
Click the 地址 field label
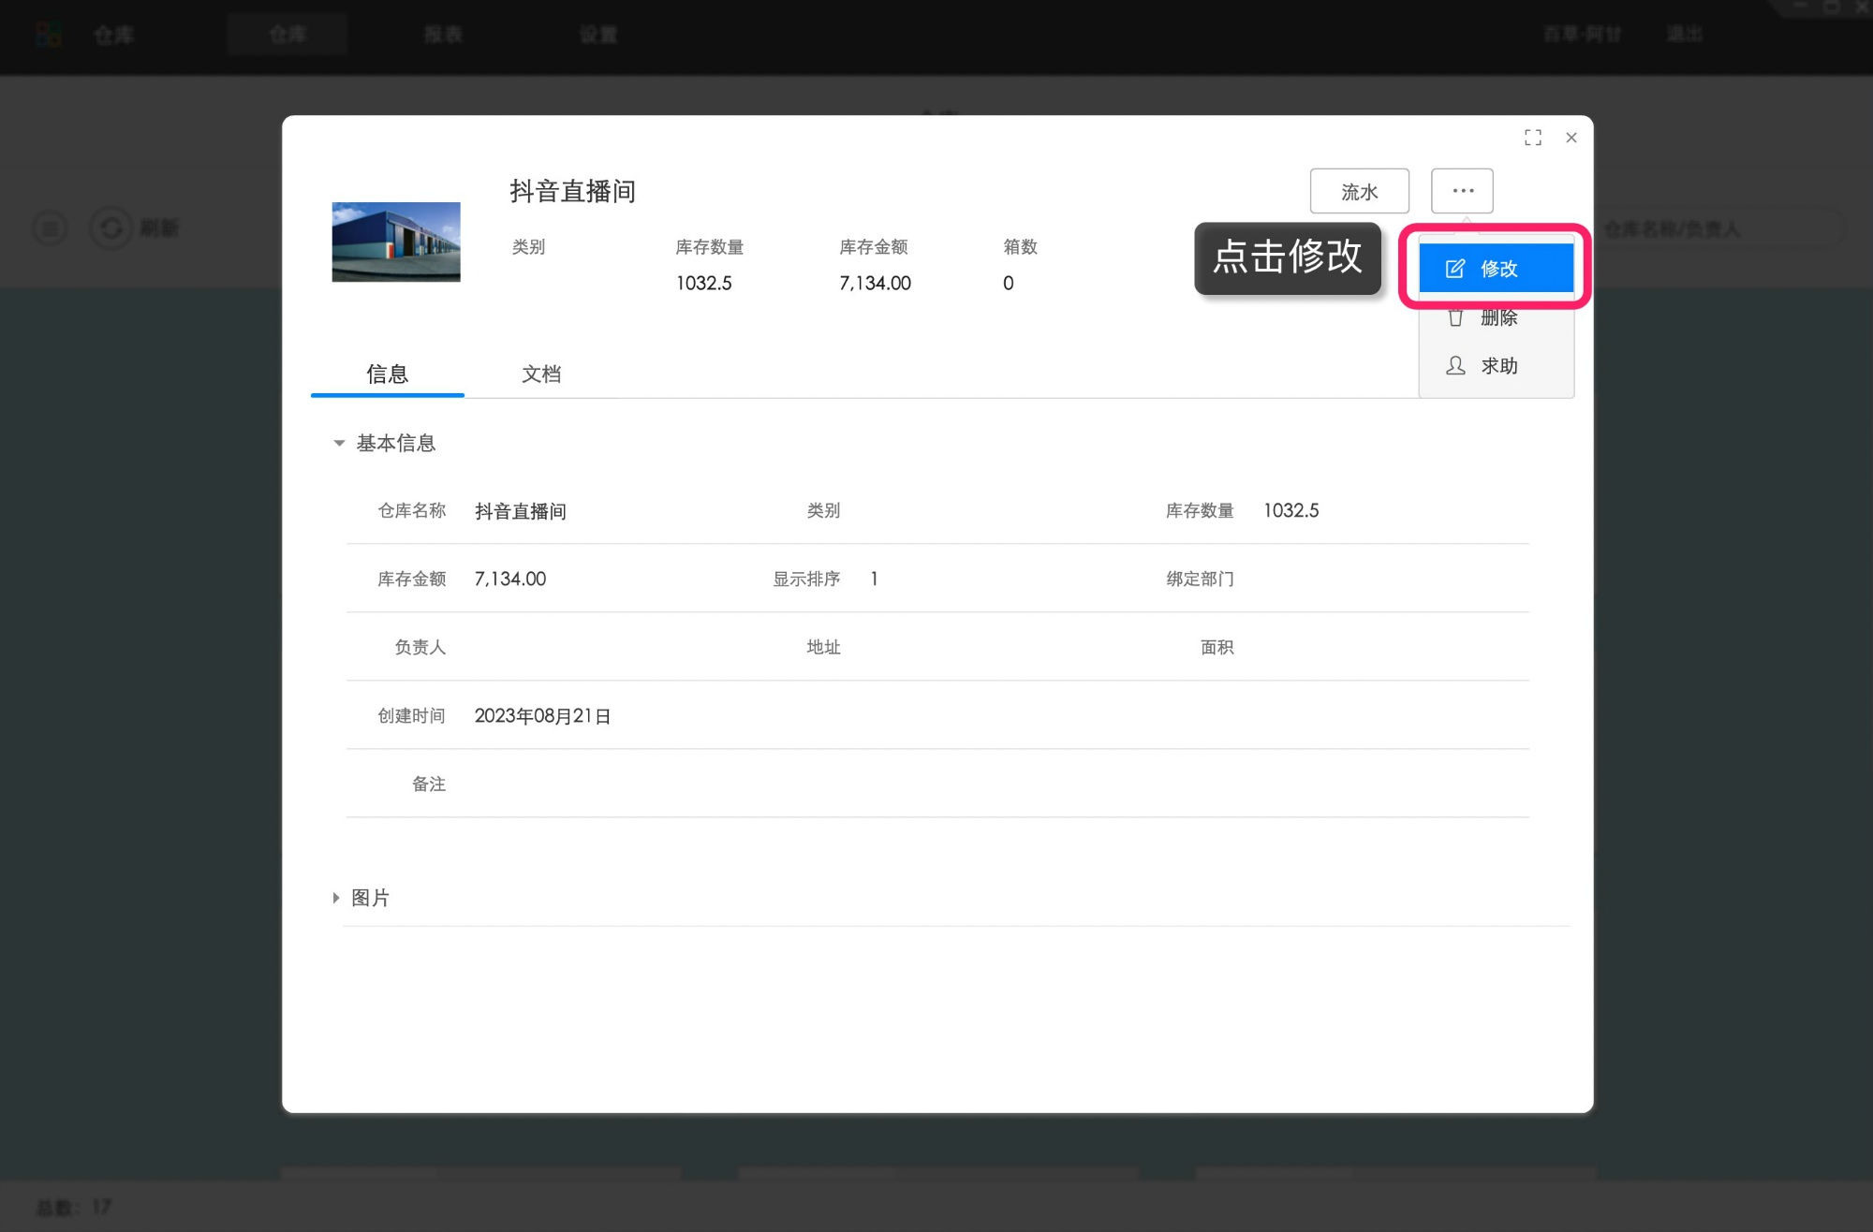coord(823,647)
